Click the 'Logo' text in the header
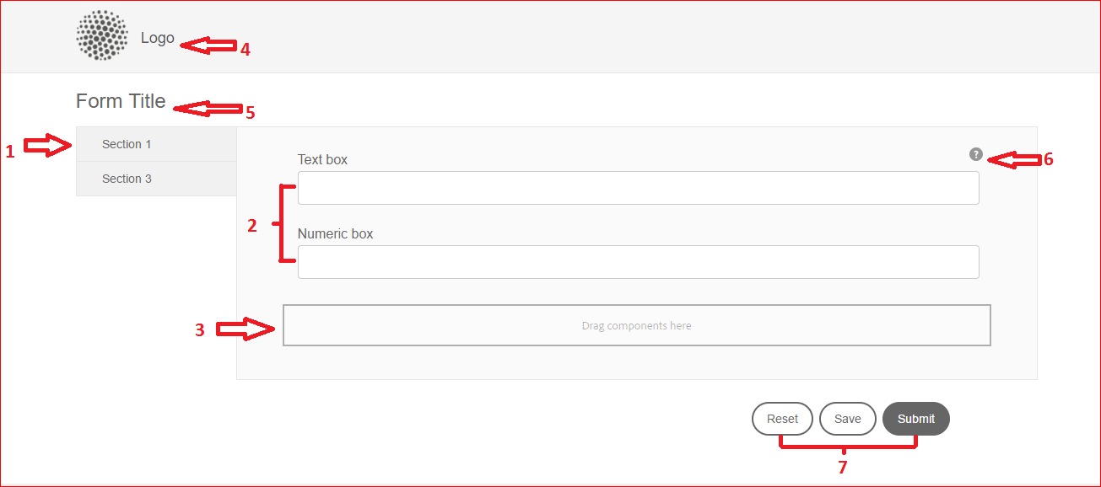This screenshot has height=487, width=1101. pos(158,38)
